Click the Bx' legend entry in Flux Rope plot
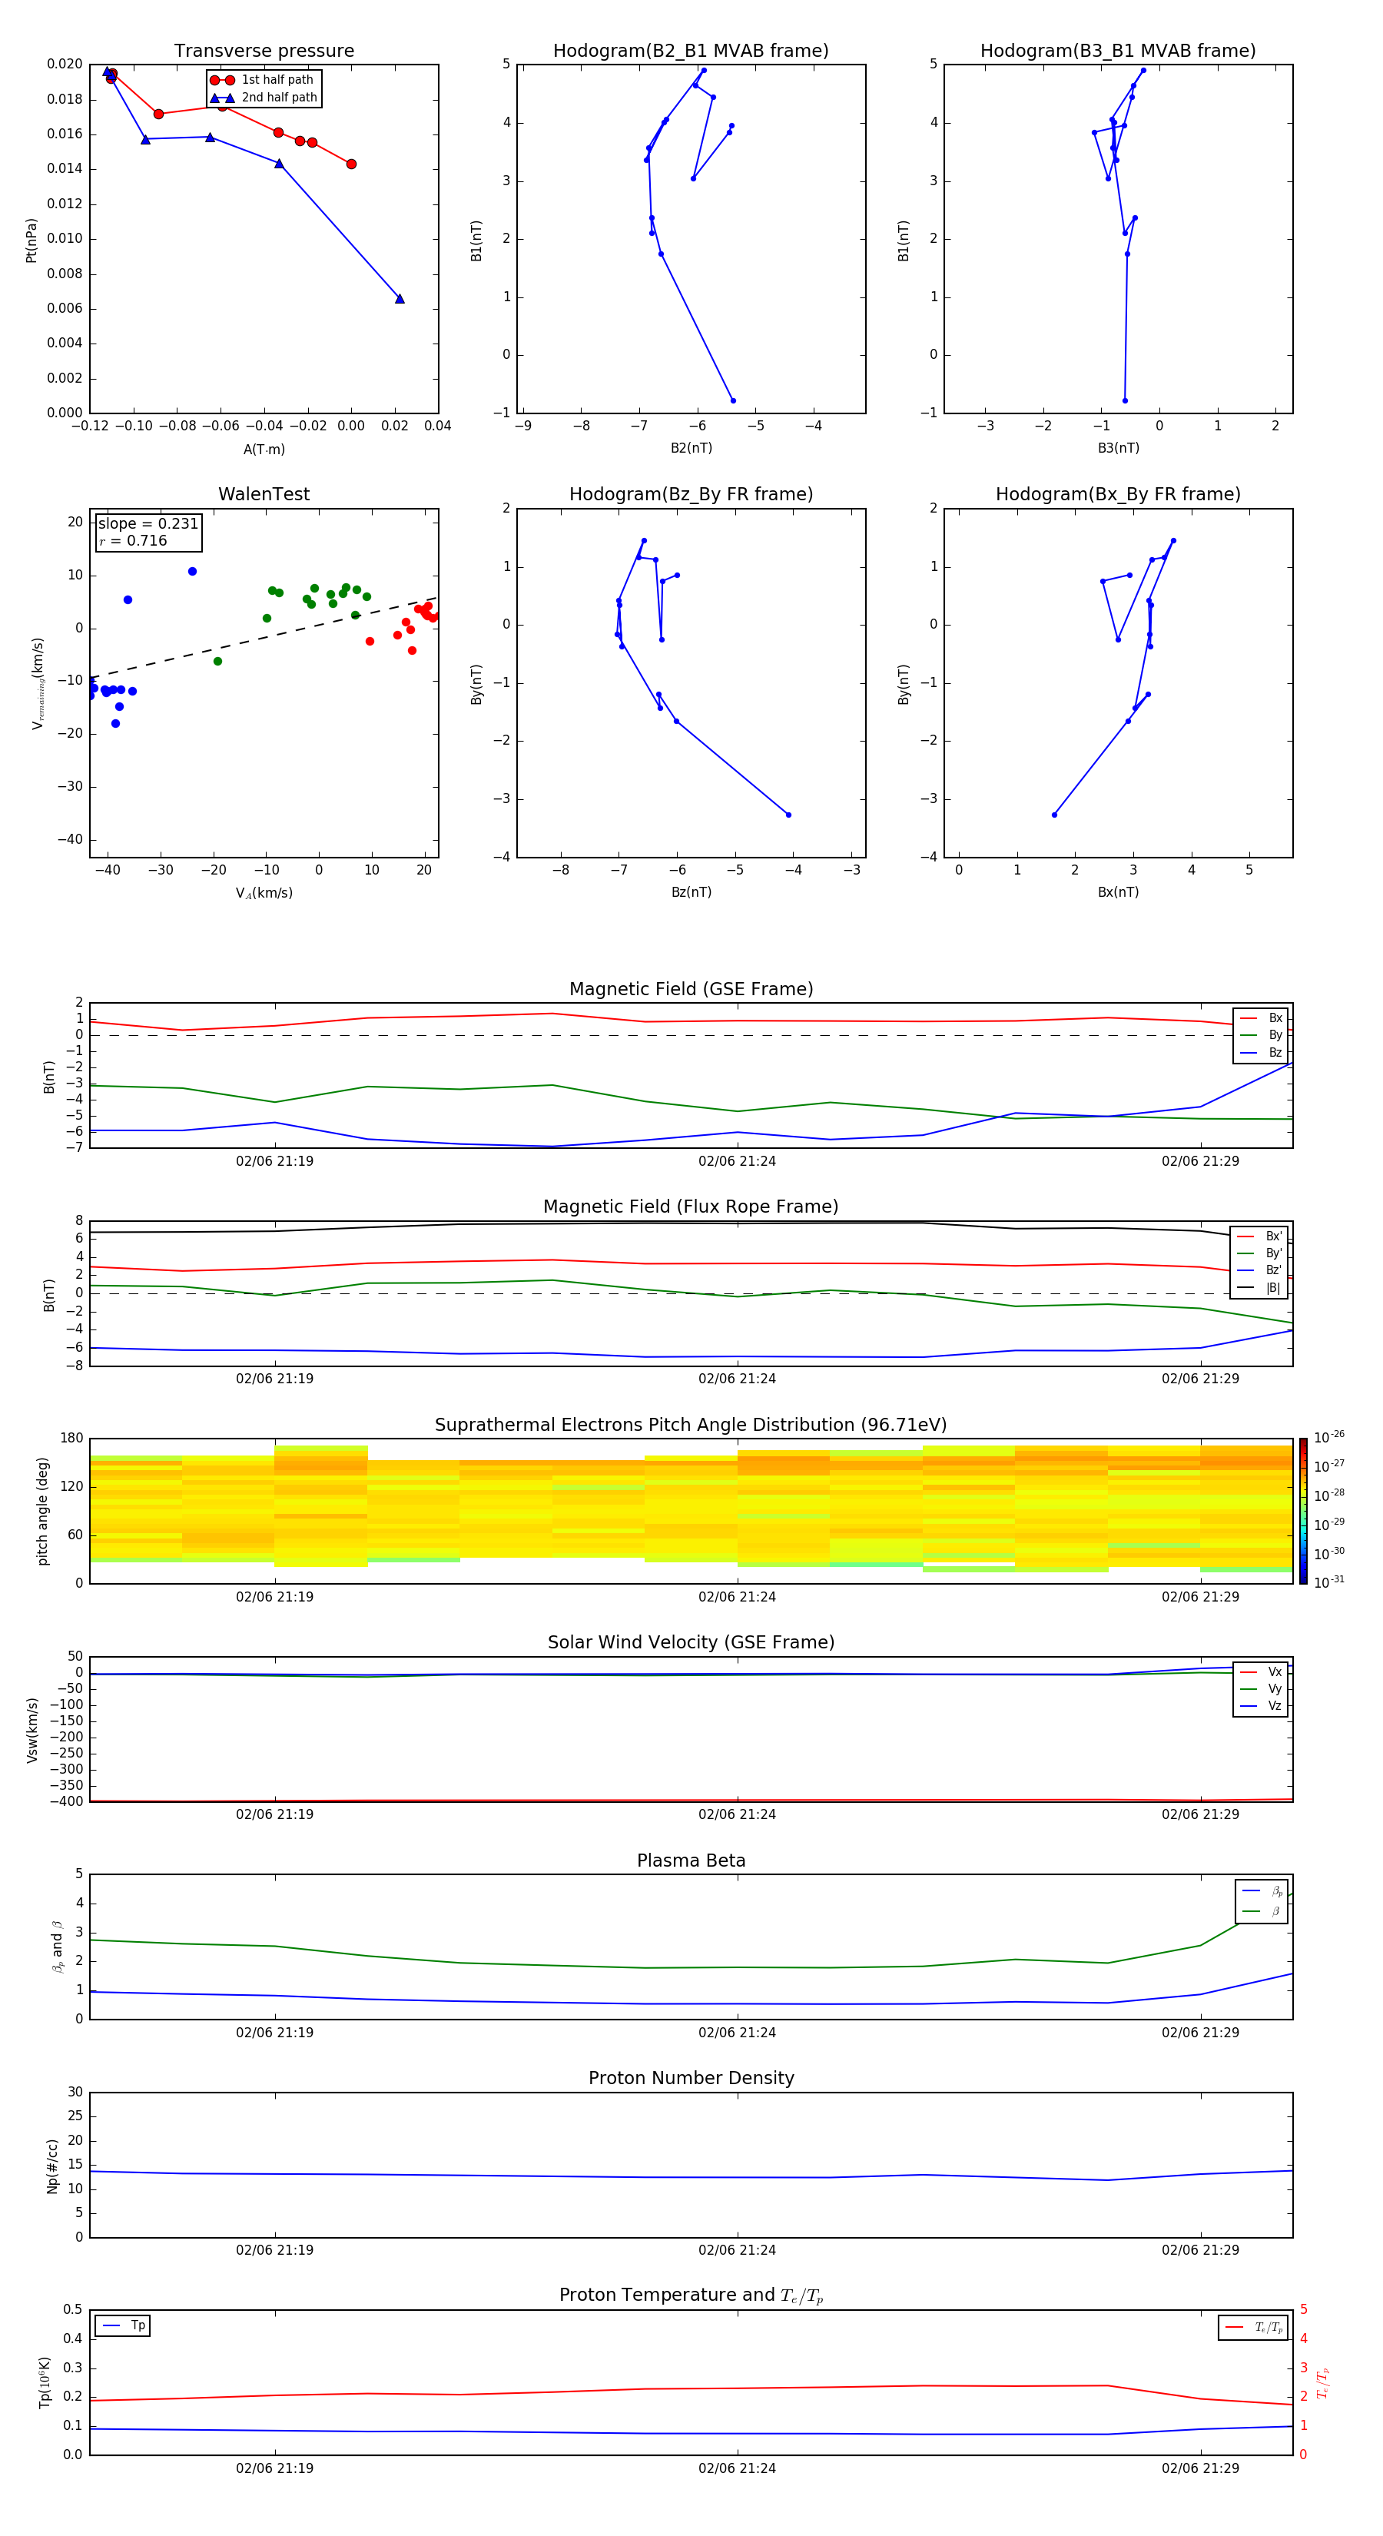 pyautogui.click(x=1260, y=1236)
